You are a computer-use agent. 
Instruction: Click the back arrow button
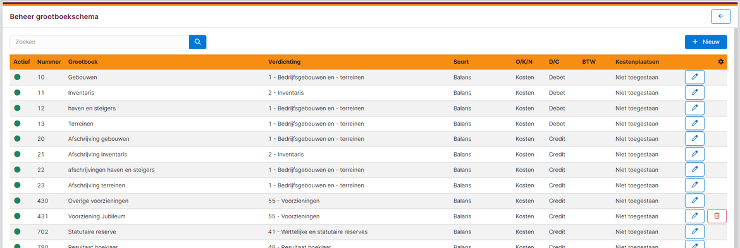coord(720,16)
